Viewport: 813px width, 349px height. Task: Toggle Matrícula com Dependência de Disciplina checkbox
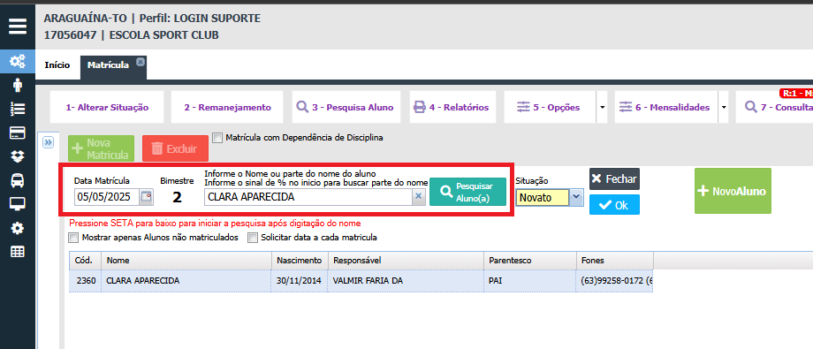pos(217,138)
